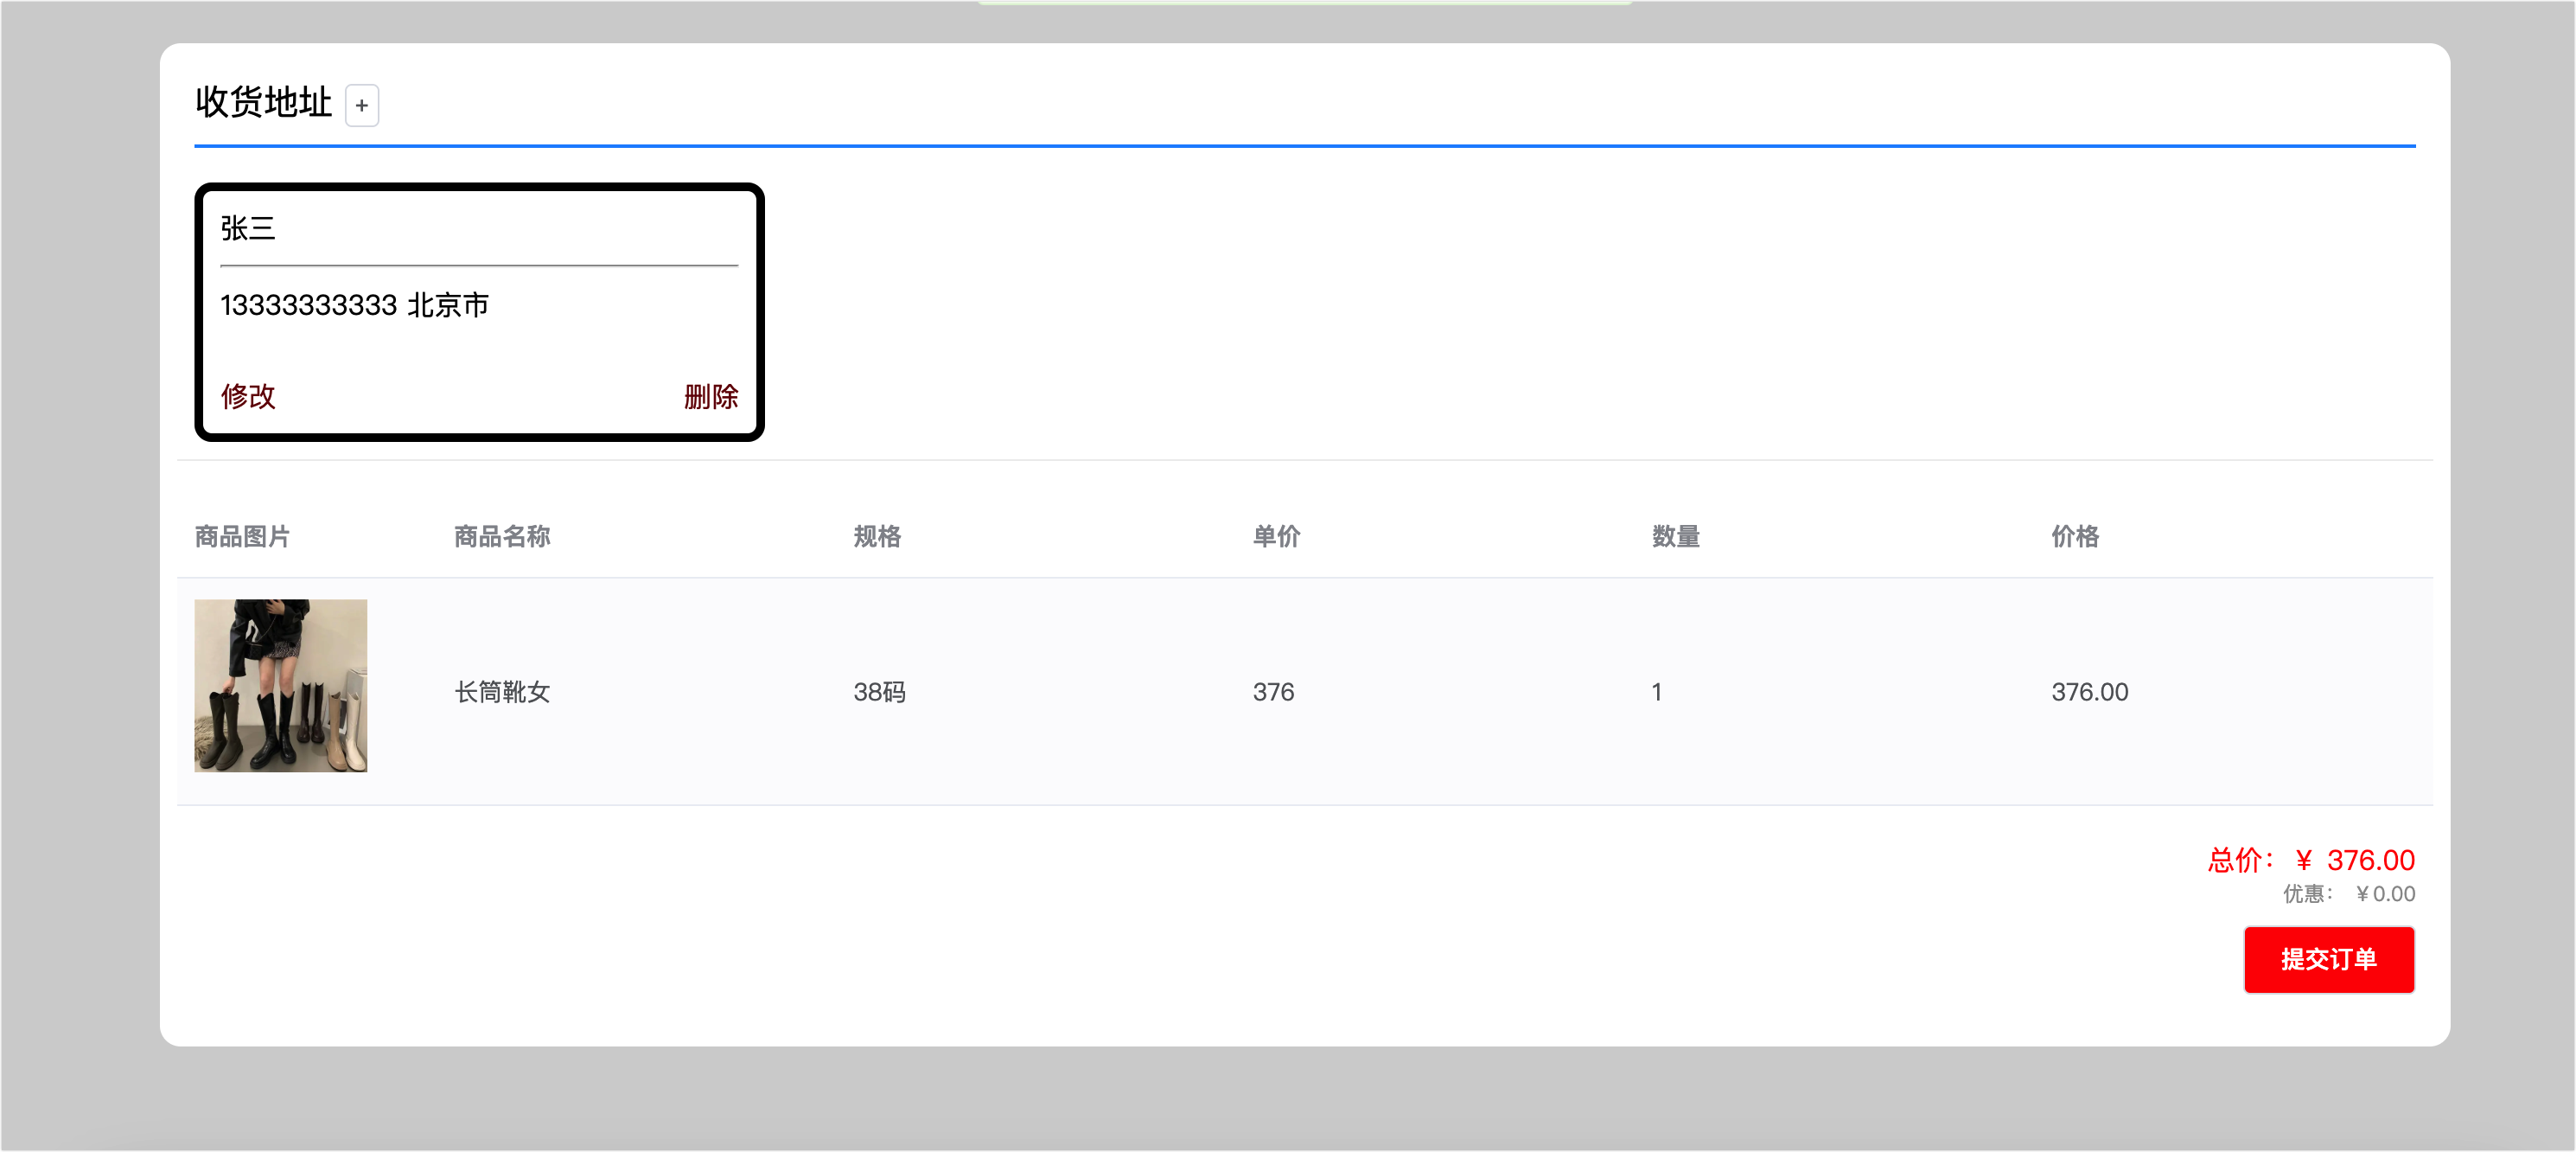Click the 商品名称 column header
The width and height of the screenshot is (2576, 1152).
point(502,536)
